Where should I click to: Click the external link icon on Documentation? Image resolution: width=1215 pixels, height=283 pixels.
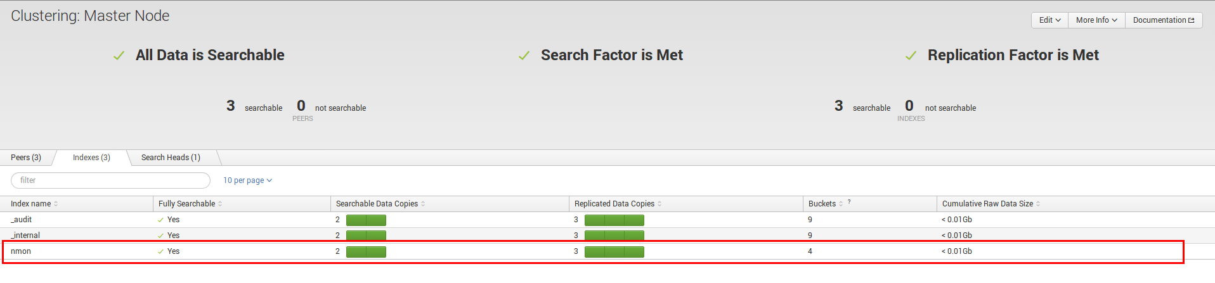[1191, 20]
